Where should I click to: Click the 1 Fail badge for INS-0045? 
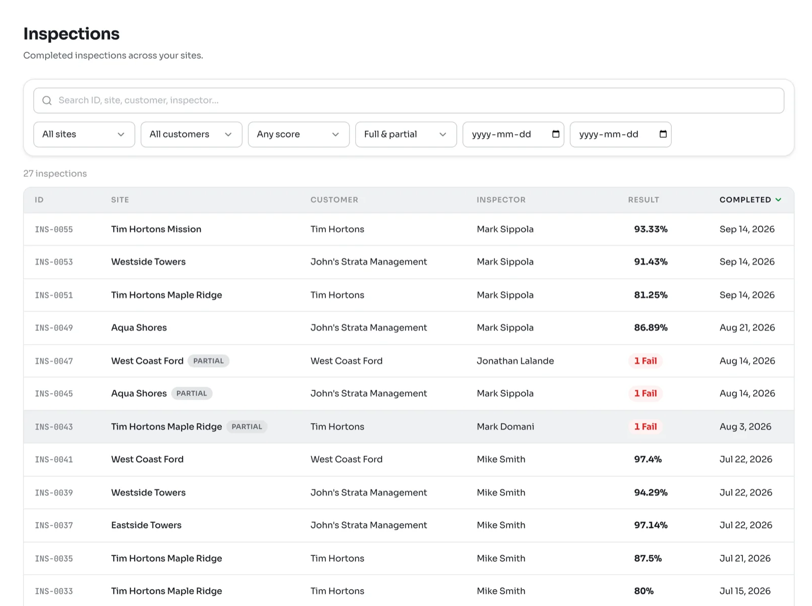click(x=646, y=394)
